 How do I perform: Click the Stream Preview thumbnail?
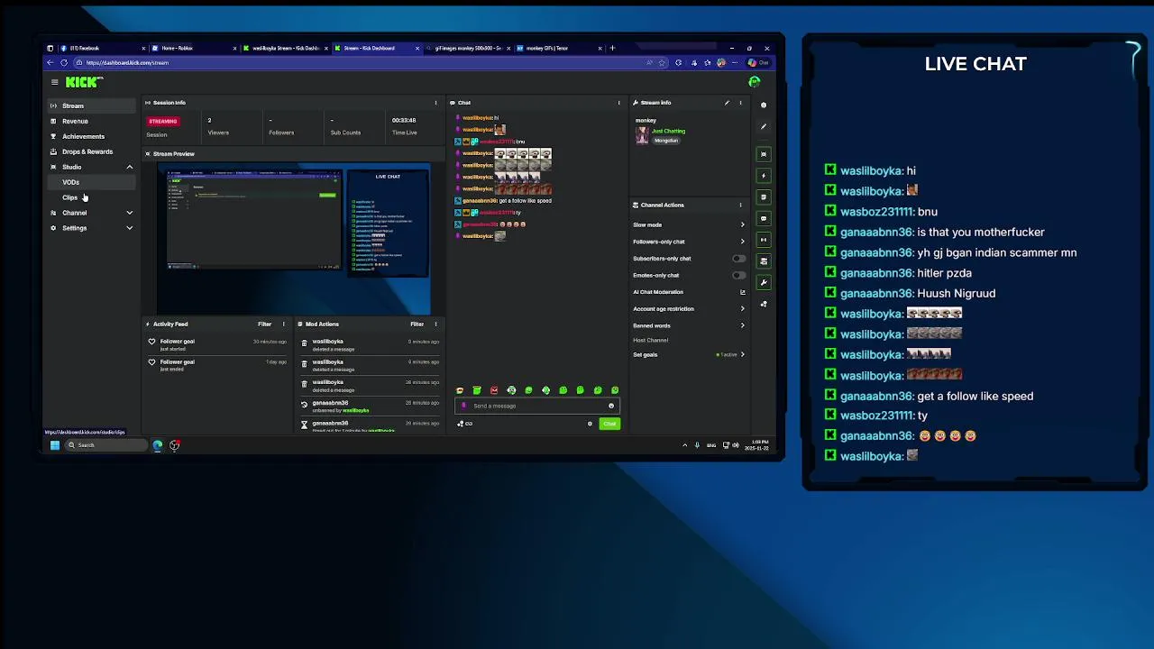(294, 238)
